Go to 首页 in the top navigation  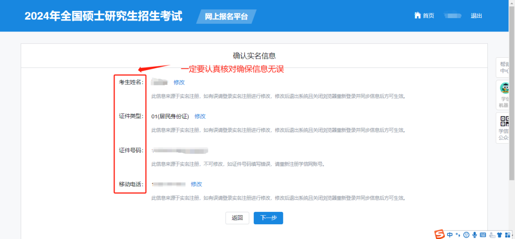tap(428, 16)
